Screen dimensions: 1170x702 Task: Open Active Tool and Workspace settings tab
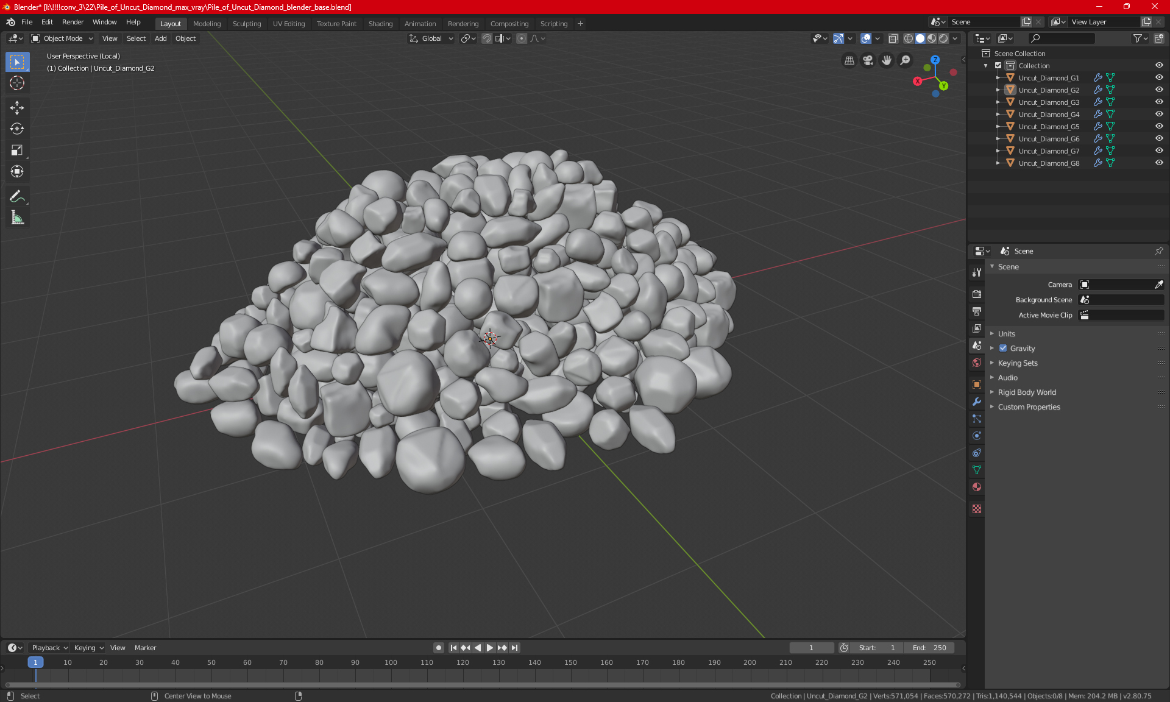coord(977,272)
